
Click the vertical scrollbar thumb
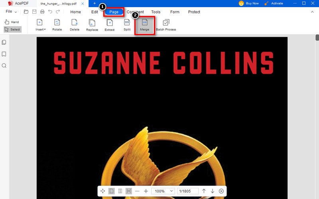tap(317, 37)
